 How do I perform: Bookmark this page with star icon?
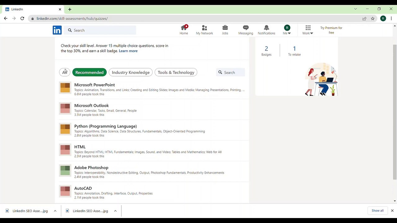tap(373, 19)
